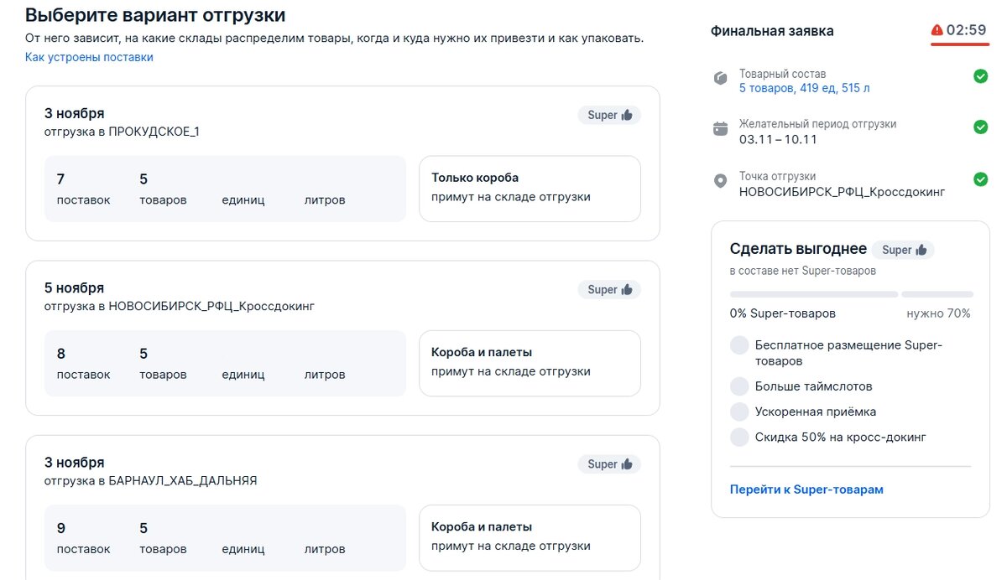Click the calendar icon beside Желательный период отгрузки

(720, 127)
